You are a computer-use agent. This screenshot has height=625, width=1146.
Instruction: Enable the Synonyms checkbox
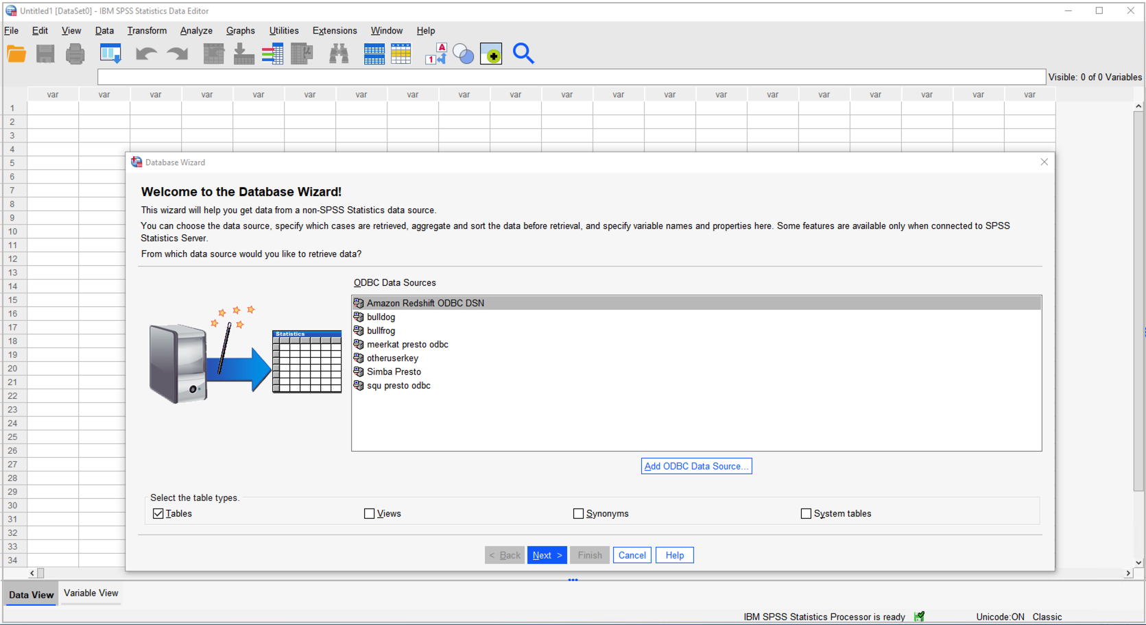point(578,513)
